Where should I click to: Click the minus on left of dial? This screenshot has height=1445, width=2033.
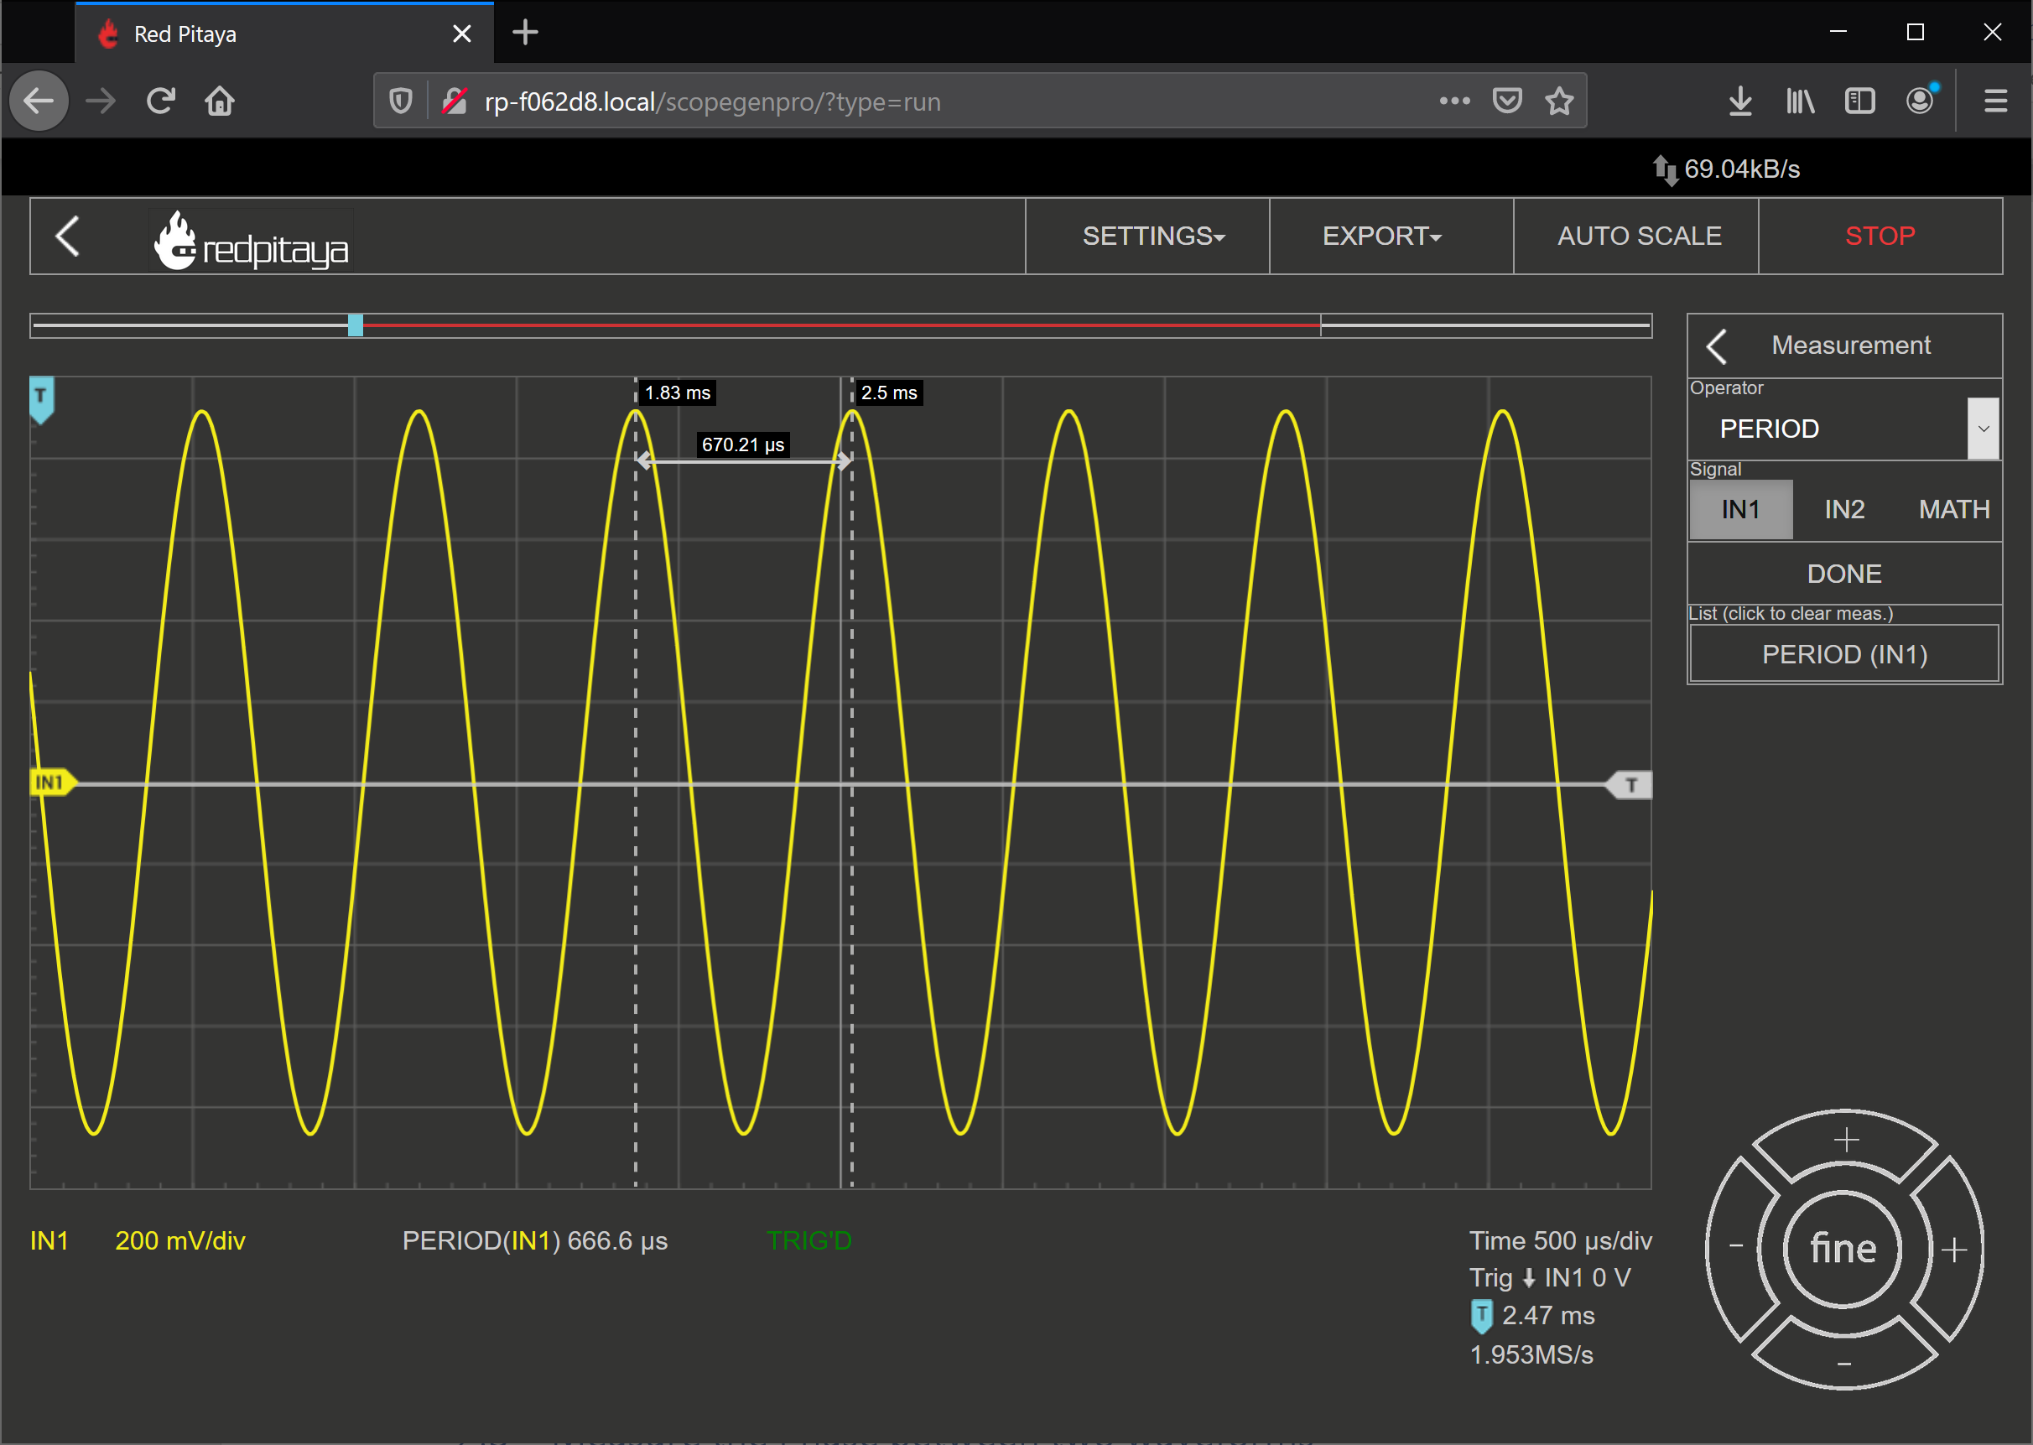point(1735,1245)
